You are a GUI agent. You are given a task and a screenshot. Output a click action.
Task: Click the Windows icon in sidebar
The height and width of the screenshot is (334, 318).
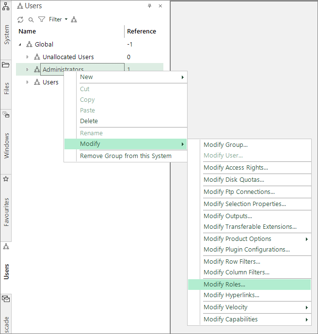click(6, 114)
